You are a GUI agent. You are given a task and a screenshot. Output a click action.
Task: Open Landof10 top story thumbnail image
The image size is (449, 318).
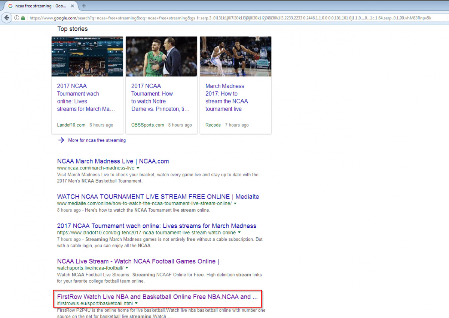(x=87, y=56)
